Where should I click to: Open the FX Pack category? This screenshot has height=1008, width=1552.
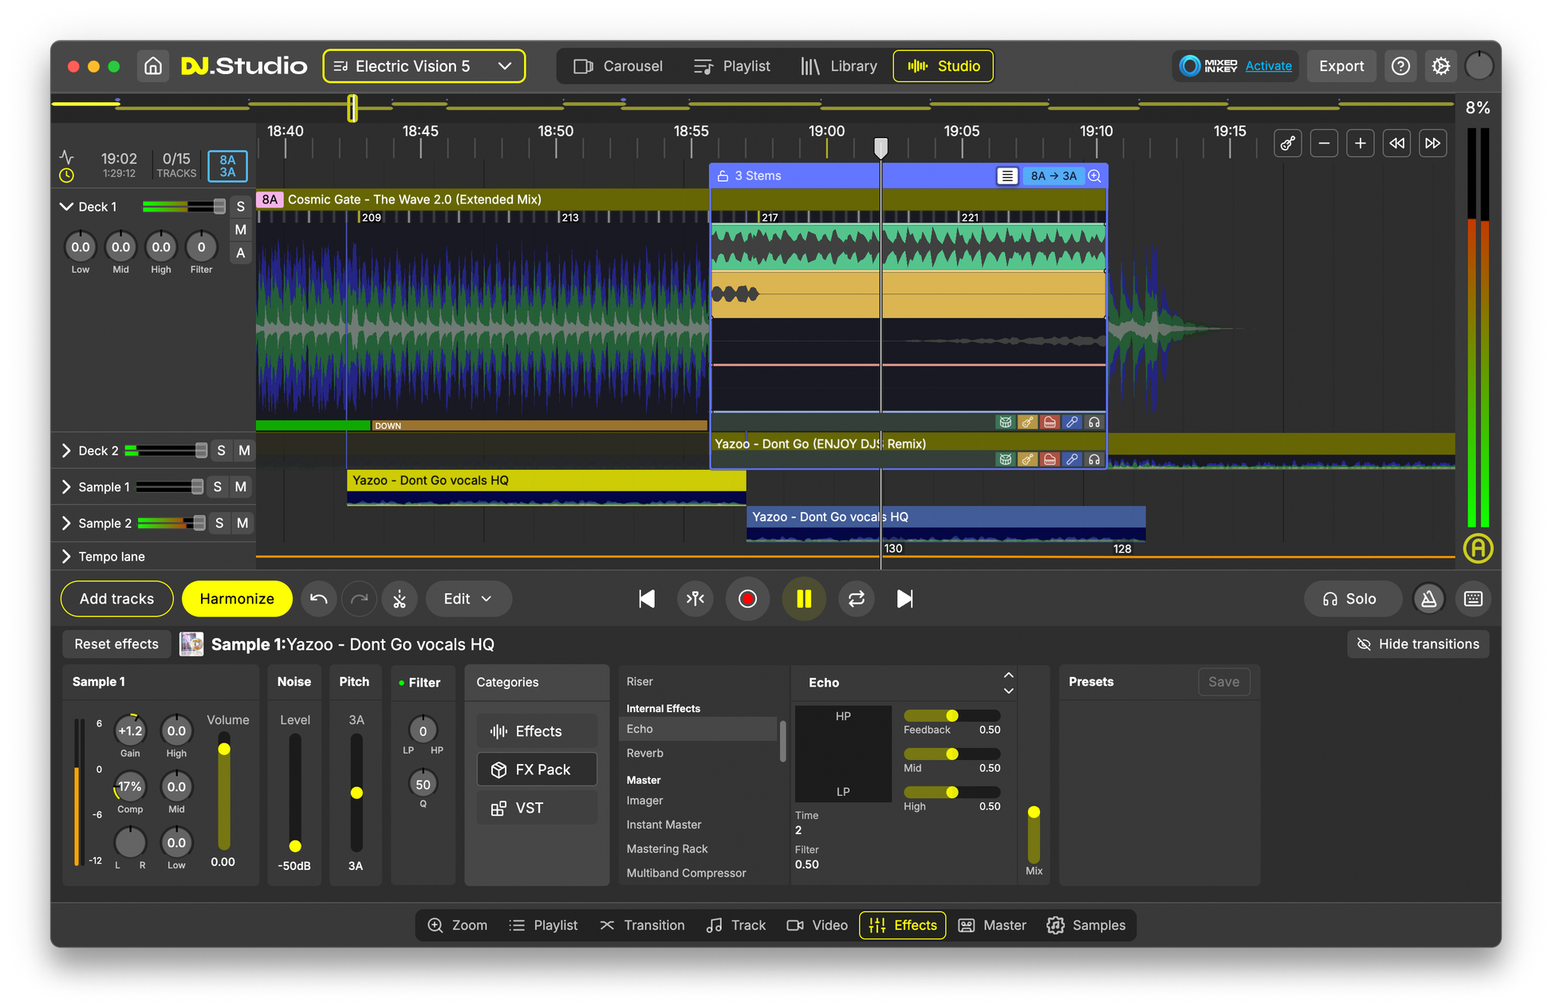point(536,769)
